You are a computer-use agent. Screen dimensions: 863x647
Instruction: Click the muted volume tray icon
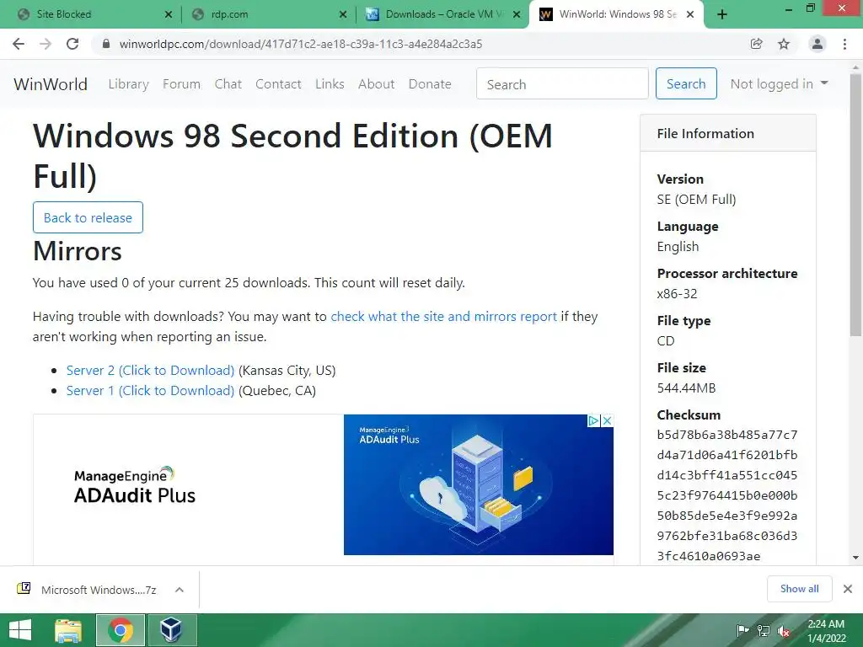click(x=784, y=631)
